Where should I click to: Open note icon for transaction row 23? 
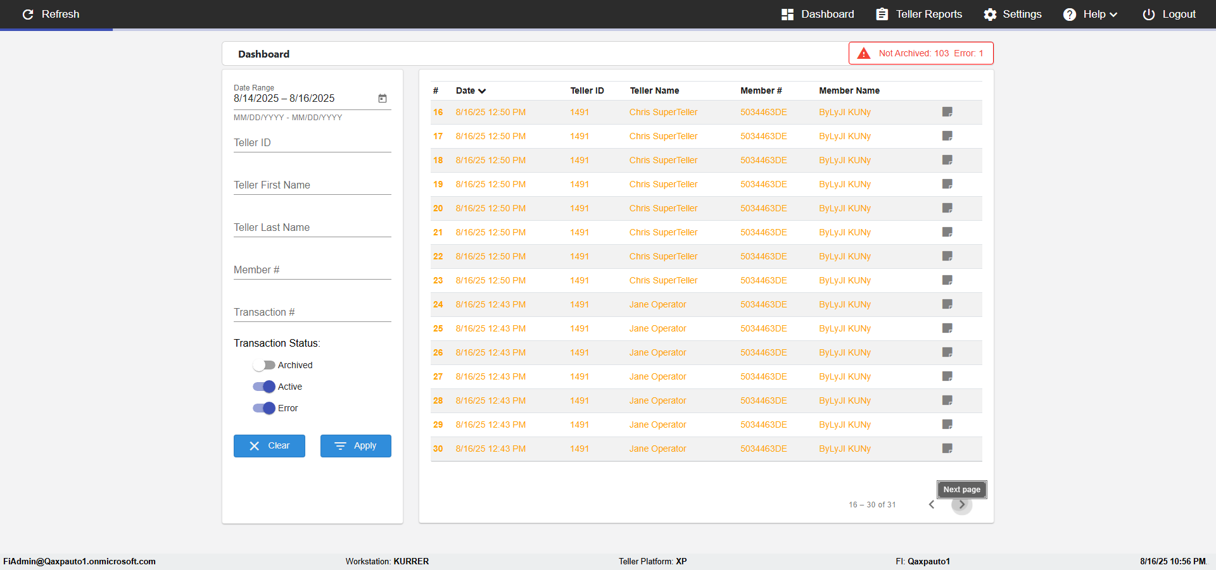point(947,280)
